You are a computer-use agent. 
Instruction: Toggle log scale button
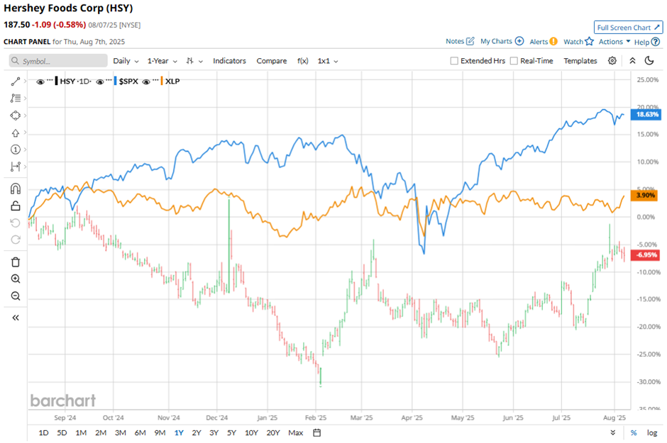pyautogui.click(x=652, y=433)
